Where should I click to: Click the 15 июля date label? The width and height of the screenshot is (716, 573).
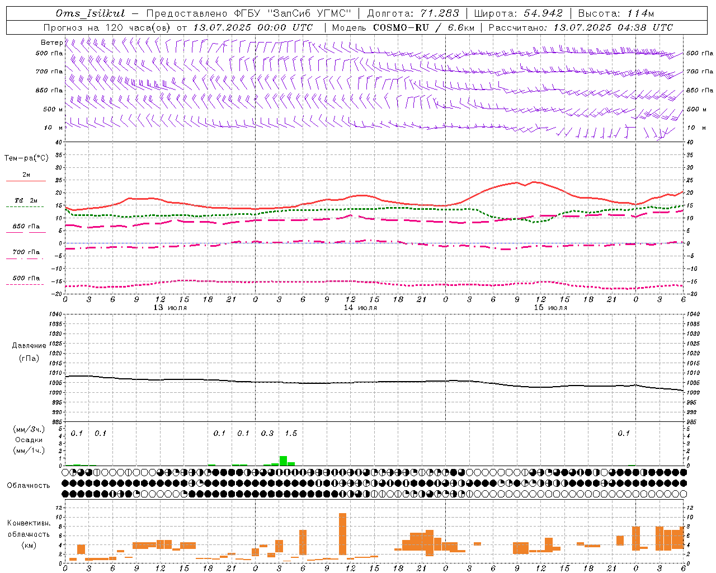point(550,308)
